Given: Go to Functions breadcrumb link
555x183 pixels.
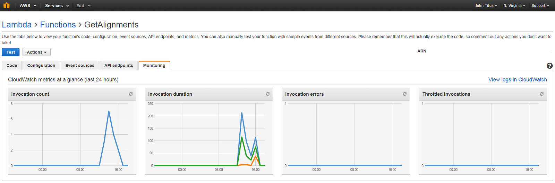Looking at the screenshot, I should (x=58, y=25).
